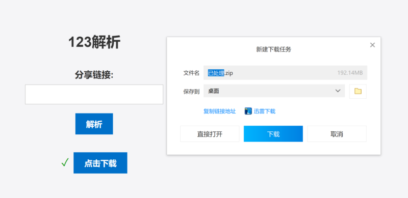Click the 192.14MB file size text

[x=350, y=73]
